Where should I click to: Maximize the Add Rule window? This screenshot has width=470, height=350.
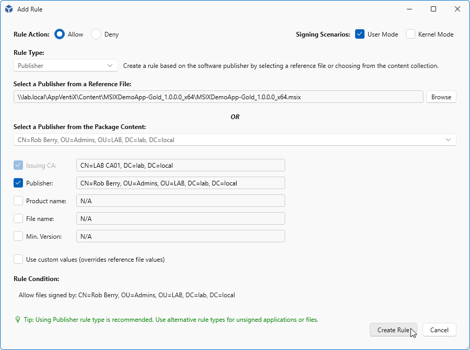[433, 9]
